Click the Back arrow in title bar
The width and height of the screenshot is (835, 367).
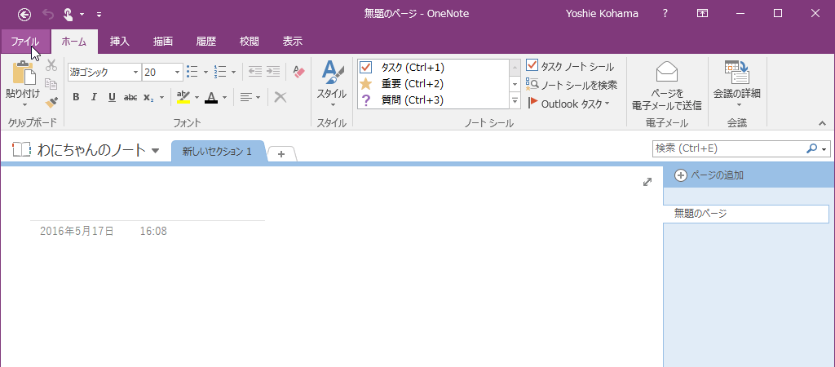pyautogui.click(x=24, y=15)
